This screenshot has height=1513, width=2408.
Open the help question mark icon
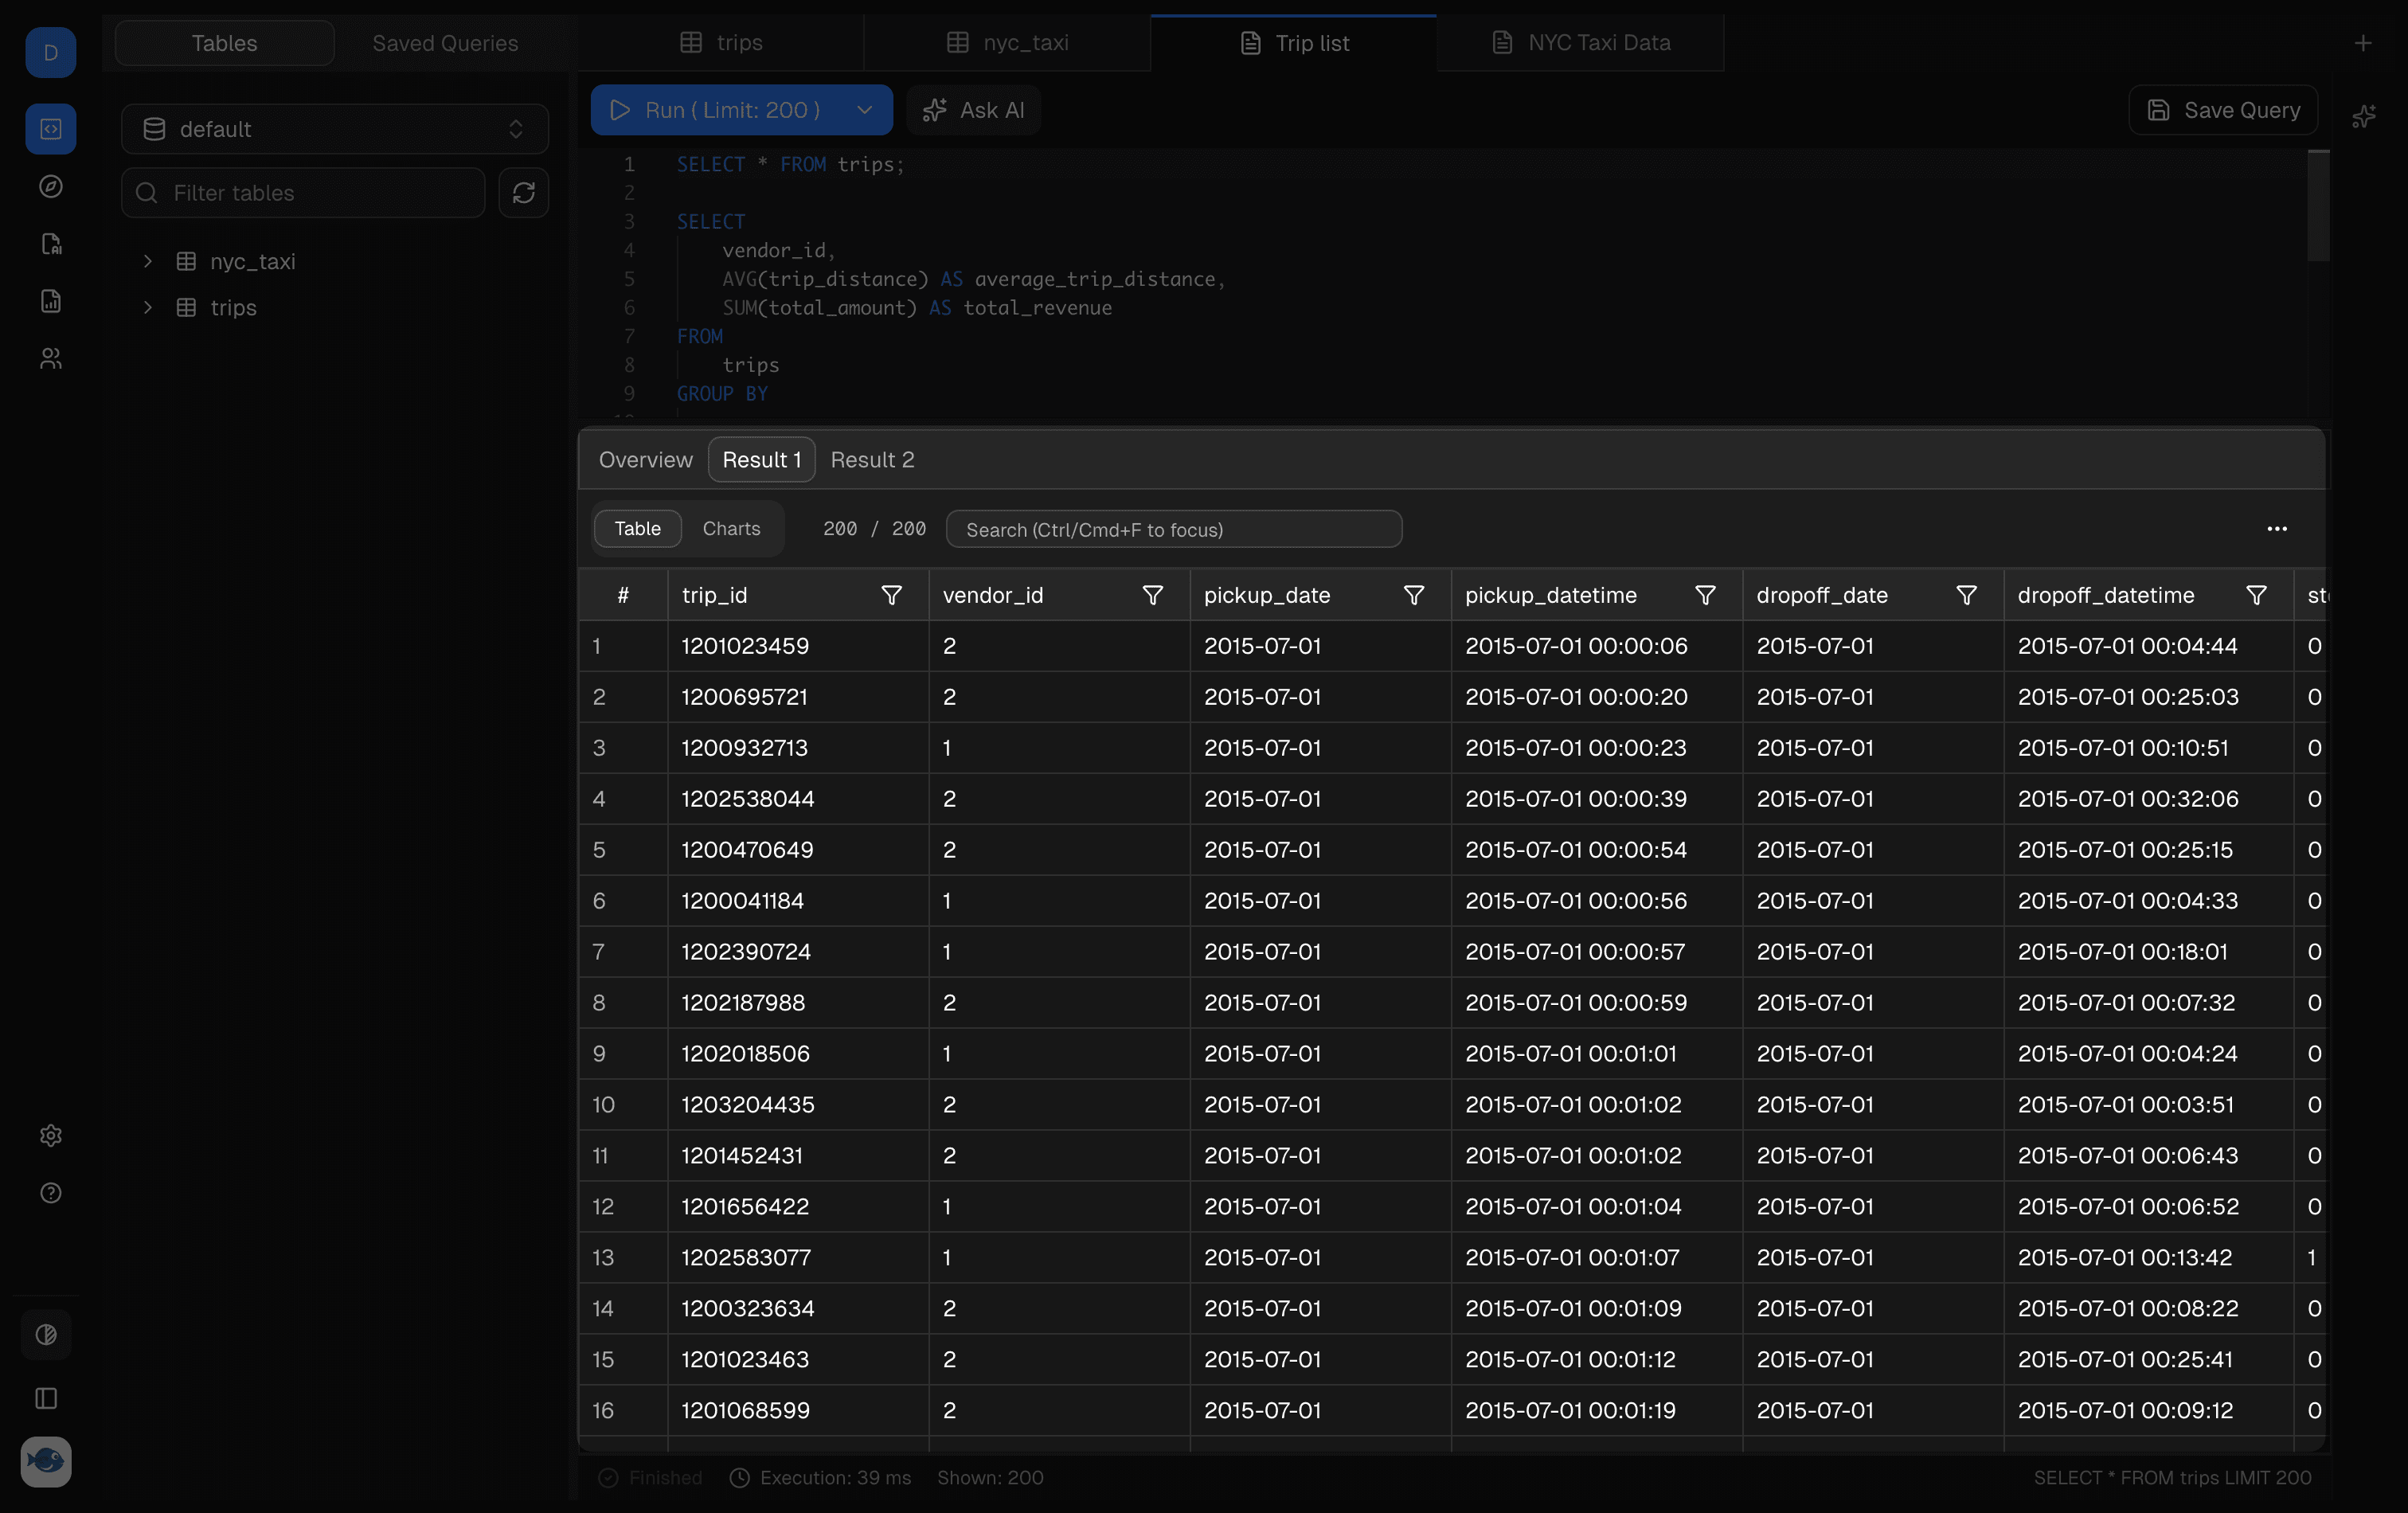point(51,1193)
